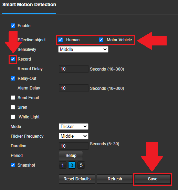Expand the Mode dropdown showing Flicker

point(74,127)
